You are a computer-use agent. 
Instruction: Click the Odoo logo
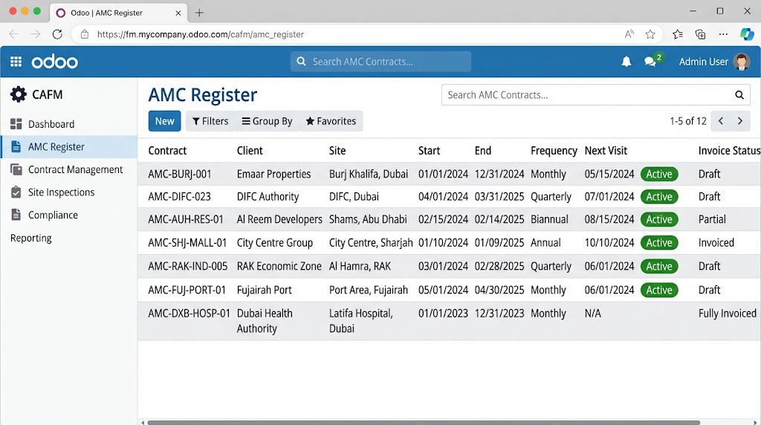point(54,62)
